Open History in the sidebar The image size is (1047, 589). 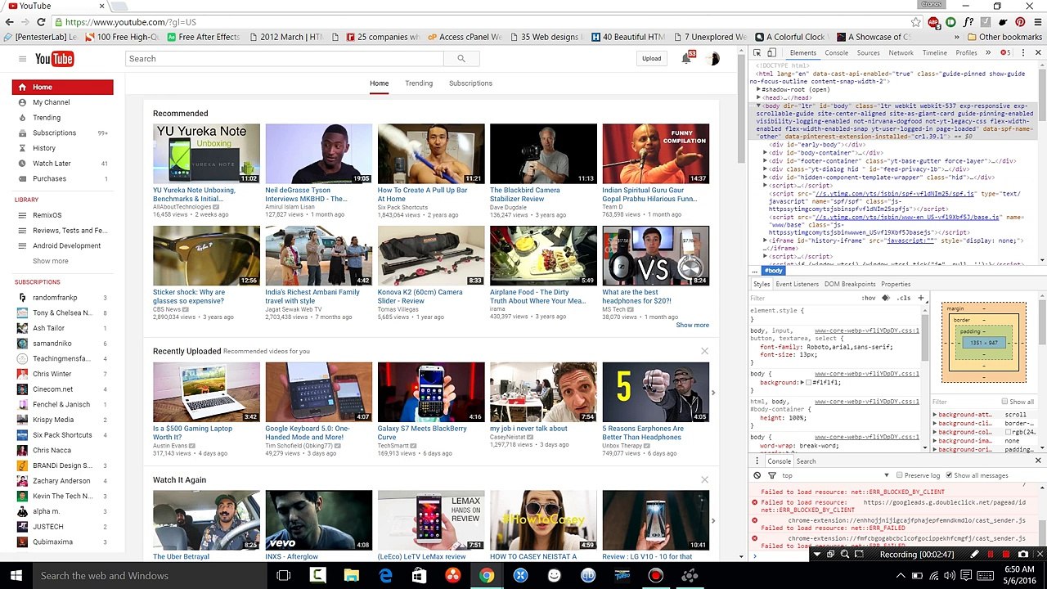44,148
